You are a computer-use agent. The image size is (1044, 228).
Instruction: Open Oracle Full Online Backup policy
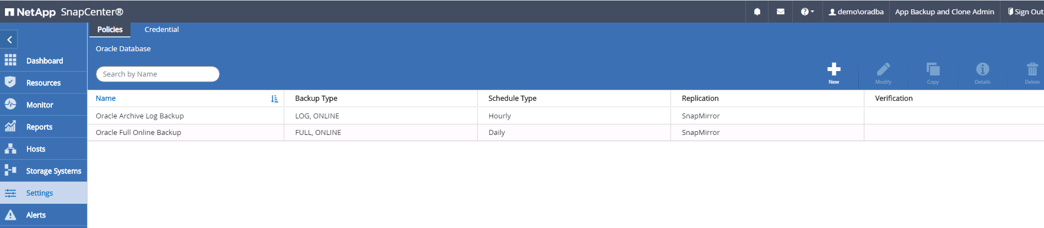click(138, 133)
